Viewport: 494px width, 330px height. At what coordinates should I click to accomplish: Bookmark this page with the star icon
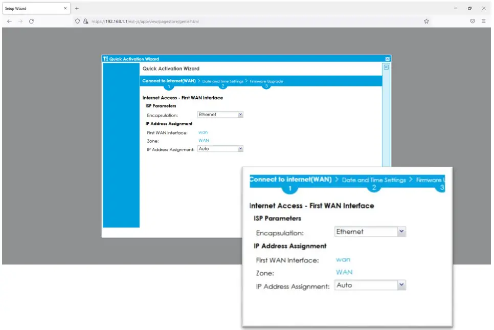(426, 21)
